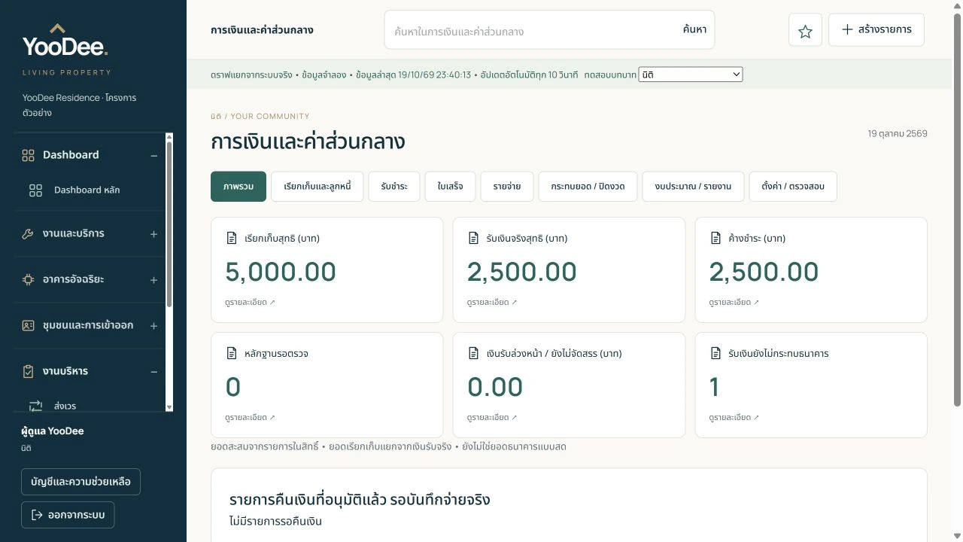Click the document icon on รับเงินจริงสุทธิ card
This screenshot has width=963, height=542.
click(474, 239)
